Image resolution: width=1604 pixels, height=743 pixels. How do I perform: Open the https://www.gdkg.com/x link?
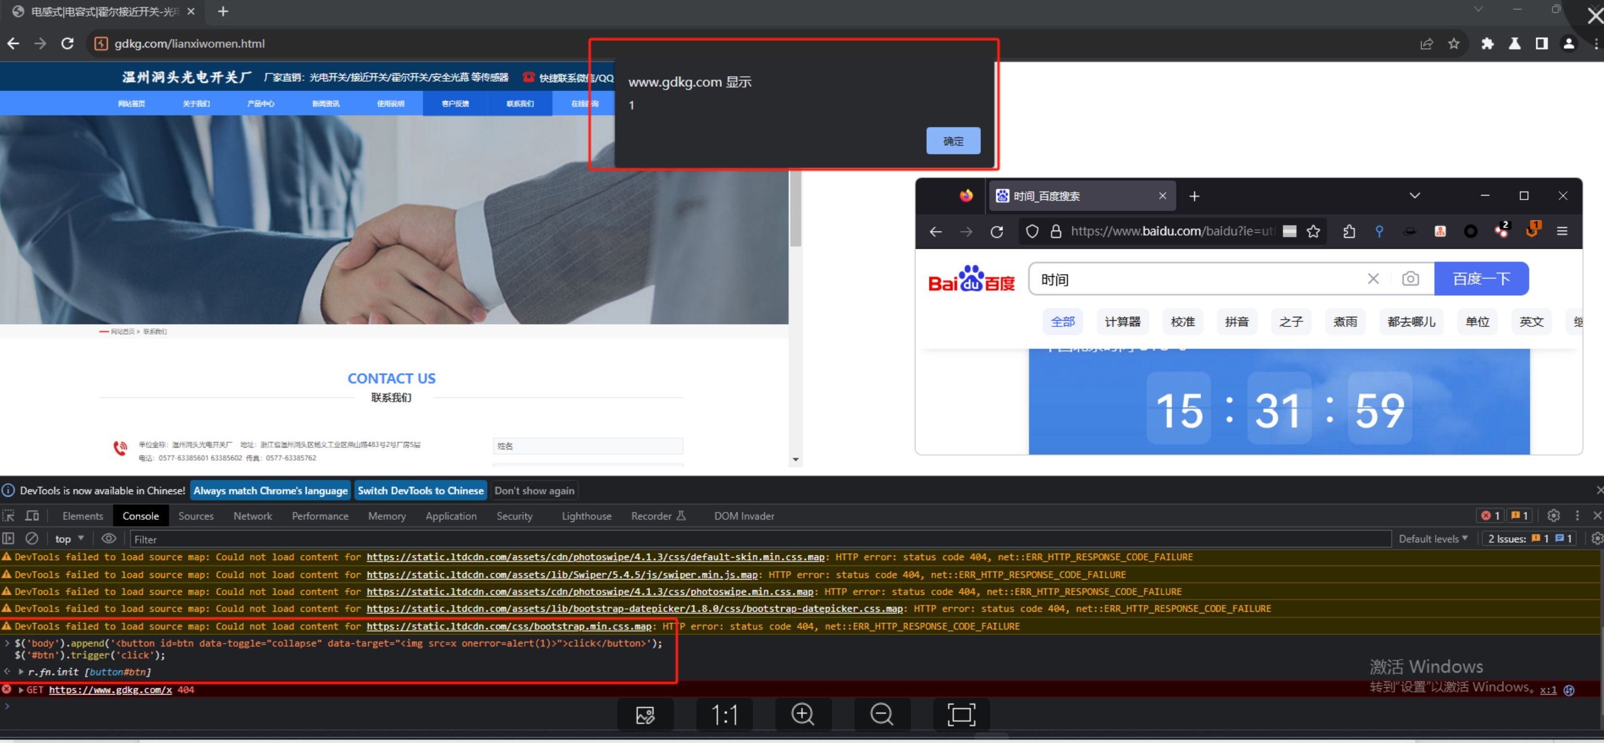pos(110,689)
